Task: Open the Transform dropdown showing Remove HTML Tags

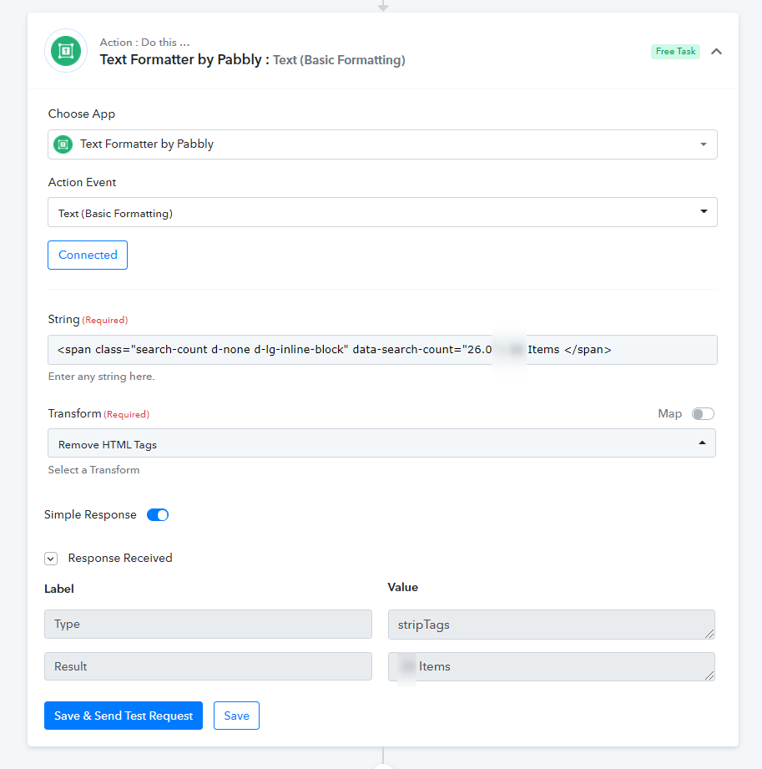Action: 381,443
